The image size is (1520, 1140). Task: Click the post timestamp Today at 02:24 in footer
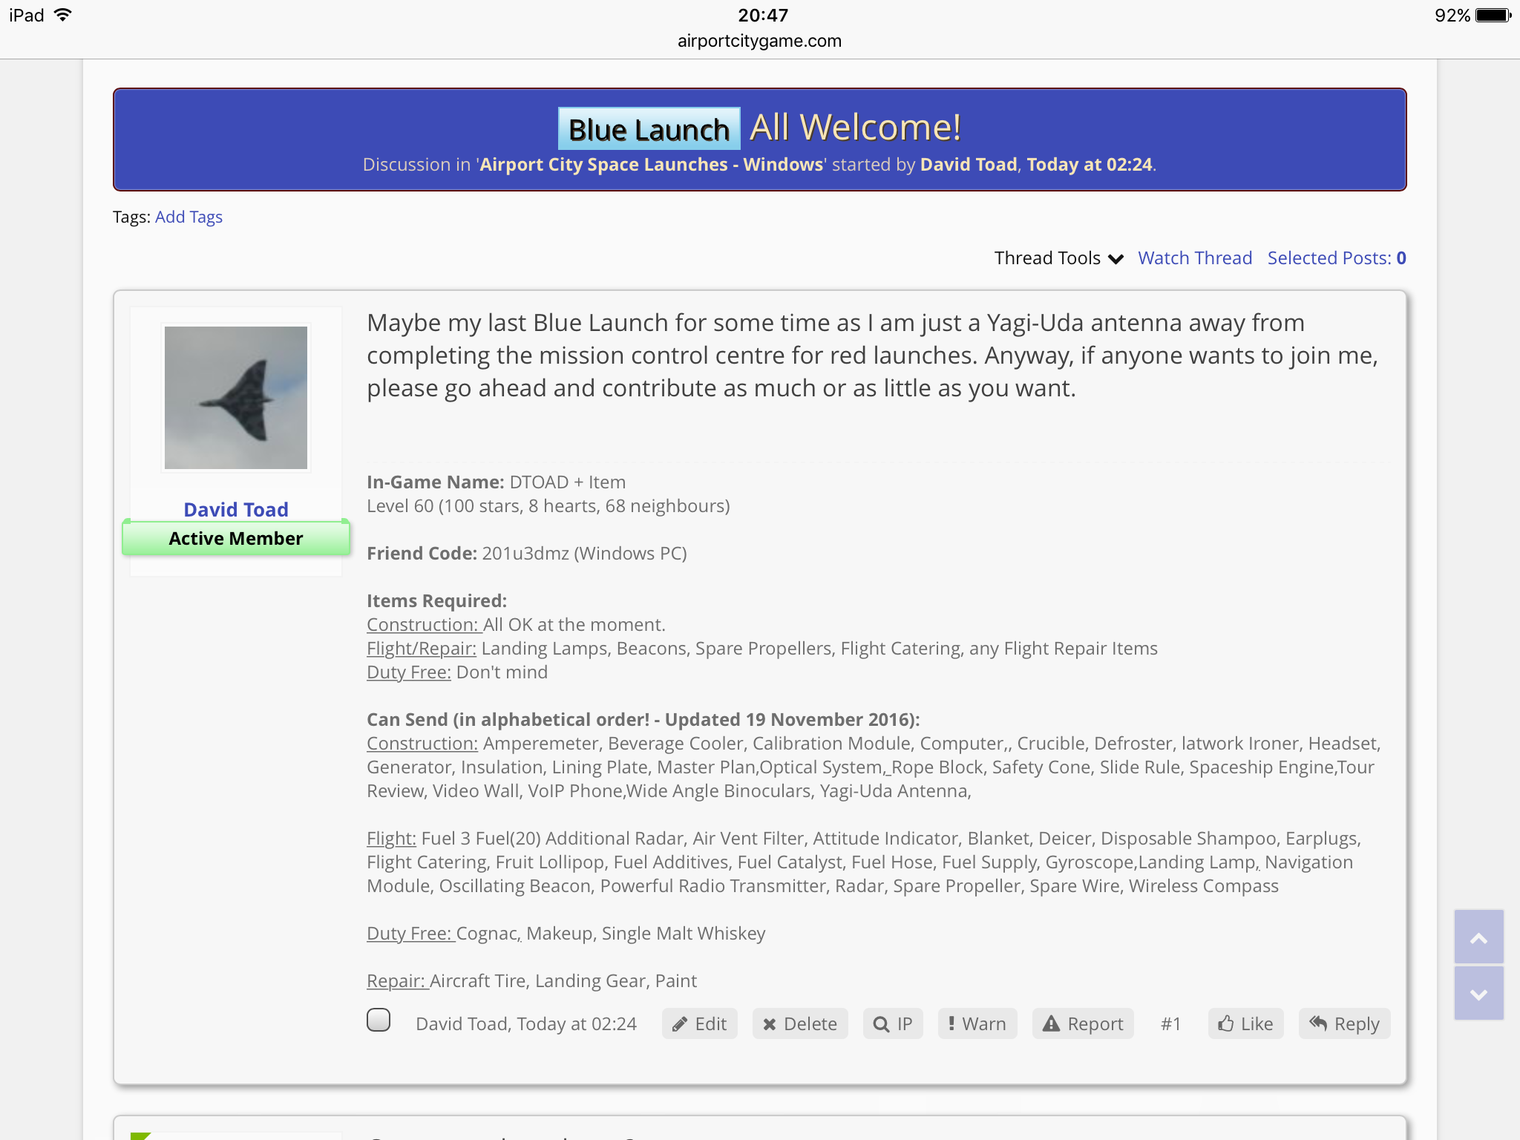(577, 1024)
